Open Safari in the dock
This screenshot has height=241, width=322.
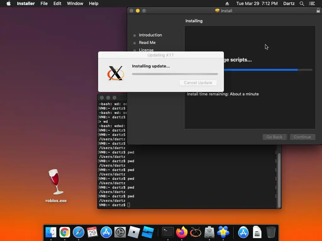(78, 233)
